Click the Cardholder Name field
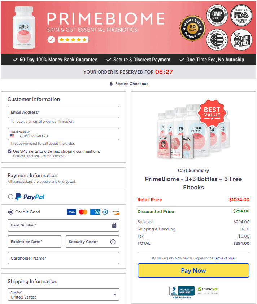Viewport: 257px width, 304px height. tap(64, 258)
